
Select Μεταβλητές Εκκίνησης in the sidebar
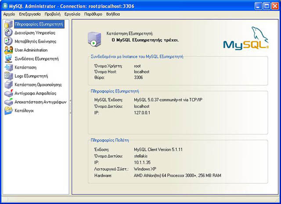coord(36,41)
